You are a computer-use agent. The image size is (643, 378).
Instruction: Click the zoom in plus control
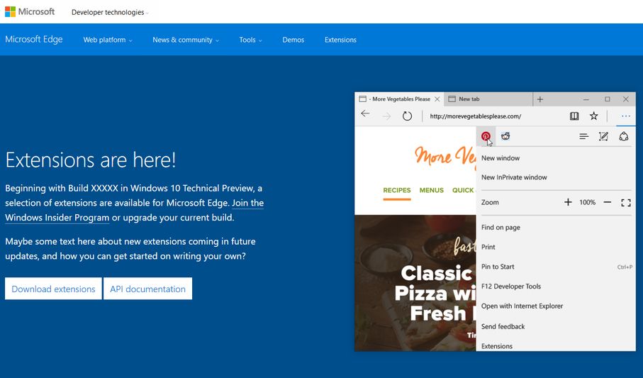coord(568,202)
